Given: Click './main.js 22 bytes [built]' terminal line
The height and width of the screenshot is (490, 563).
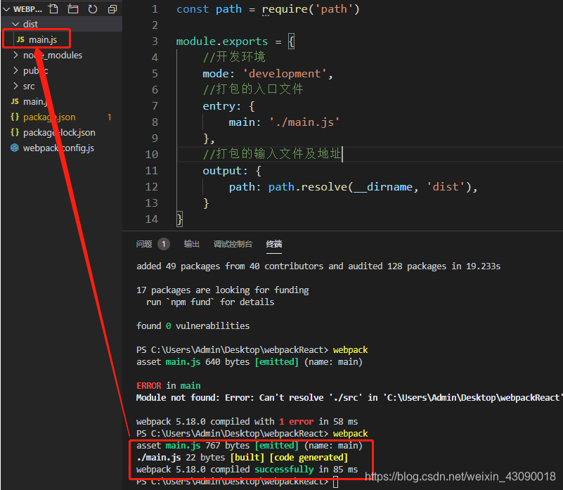Looking at the screenshot, I should pos(242,458).
